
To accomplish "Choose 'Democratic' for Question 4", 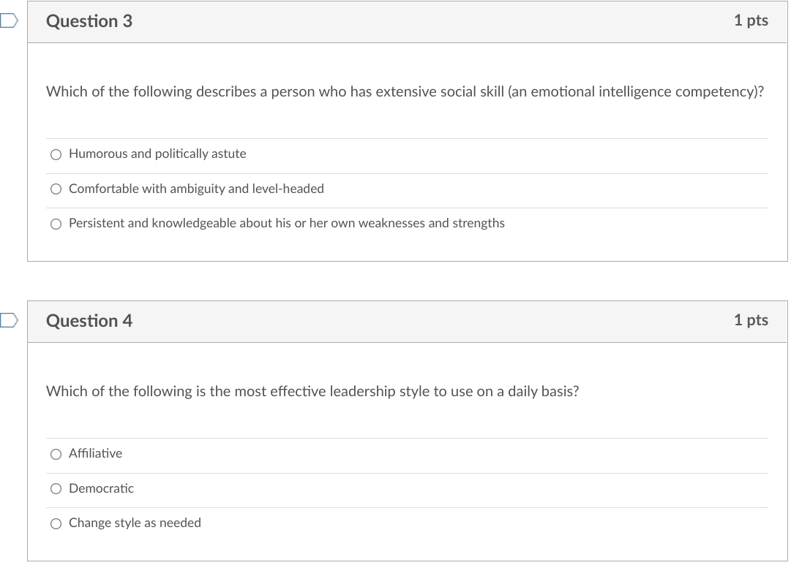I will (56, 488).
